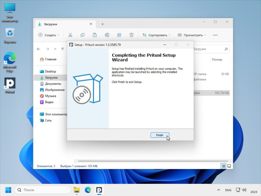Show hidden tray icons chevron

pos(218,190)
